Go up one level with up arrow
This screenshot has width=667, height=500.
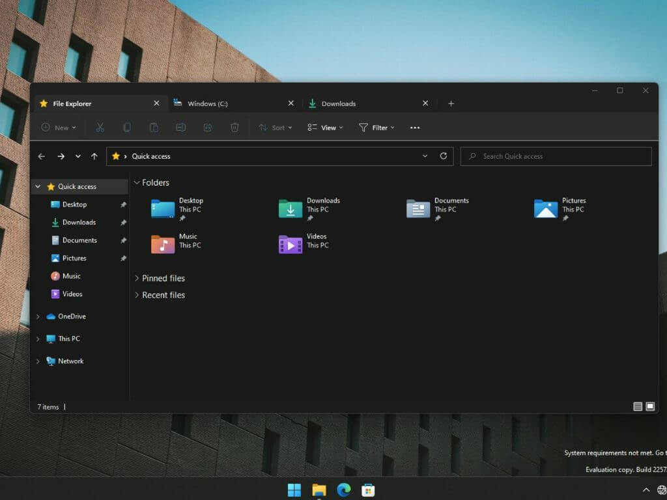(94, 156)
